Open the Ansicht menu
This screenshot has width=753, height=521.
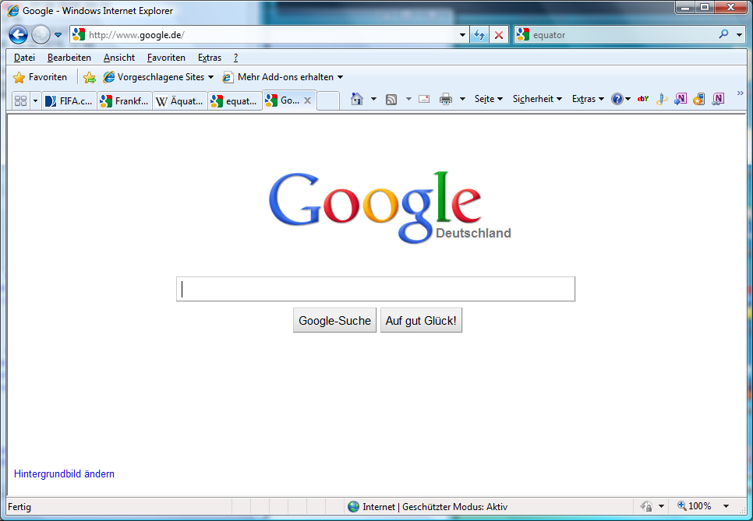[119, 58]
